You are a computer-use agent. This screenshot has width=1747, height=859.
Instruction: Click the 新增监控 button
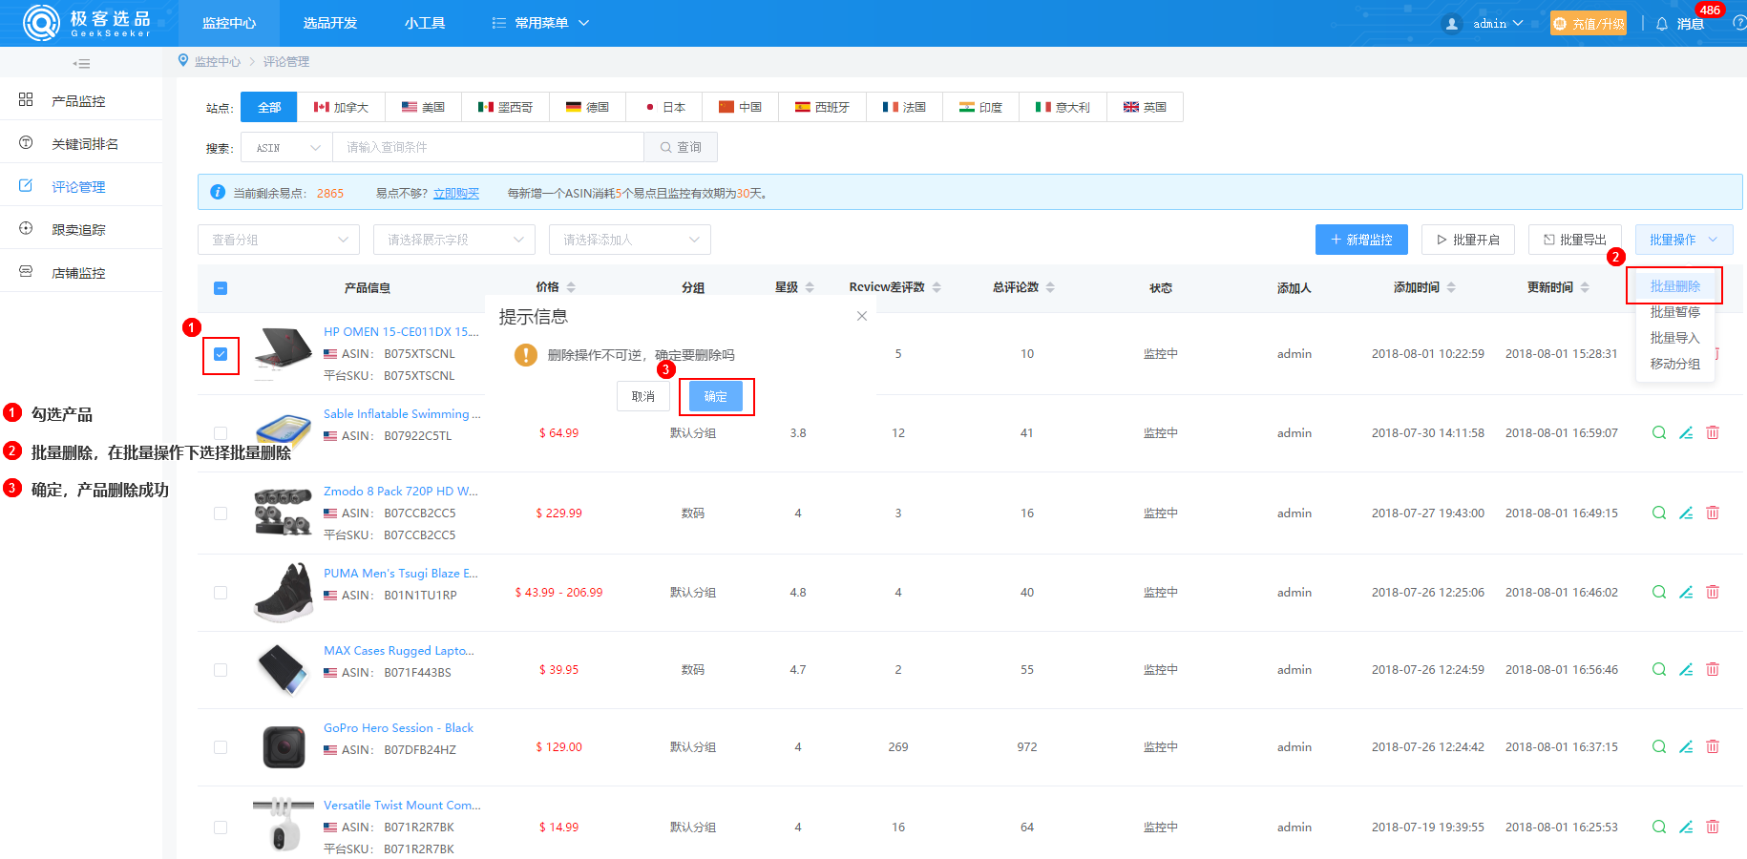click(1361, 240)
